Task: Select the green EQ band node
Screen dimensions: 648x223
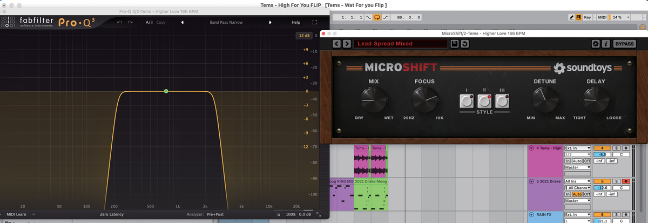Action: (x=166, y=91)
